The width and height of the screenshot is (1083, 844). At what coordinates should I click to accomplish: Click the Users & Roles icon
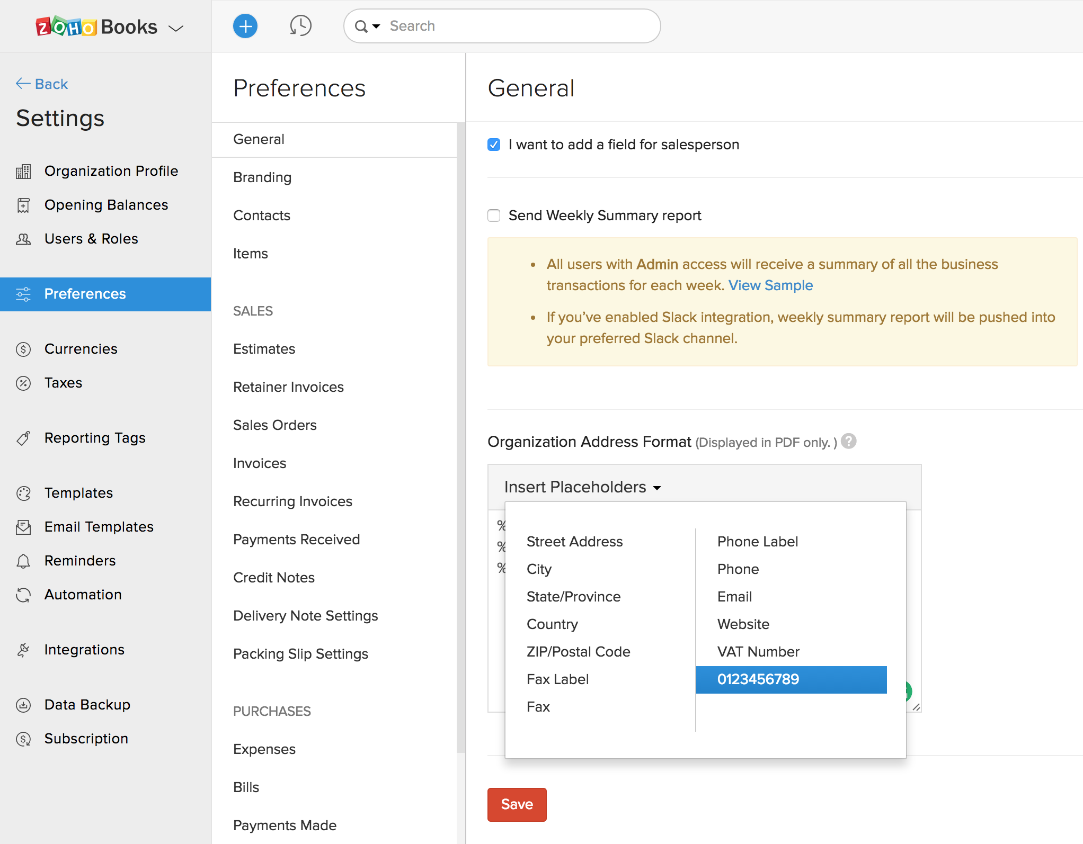pyautogui.click(x=23, y=239)
